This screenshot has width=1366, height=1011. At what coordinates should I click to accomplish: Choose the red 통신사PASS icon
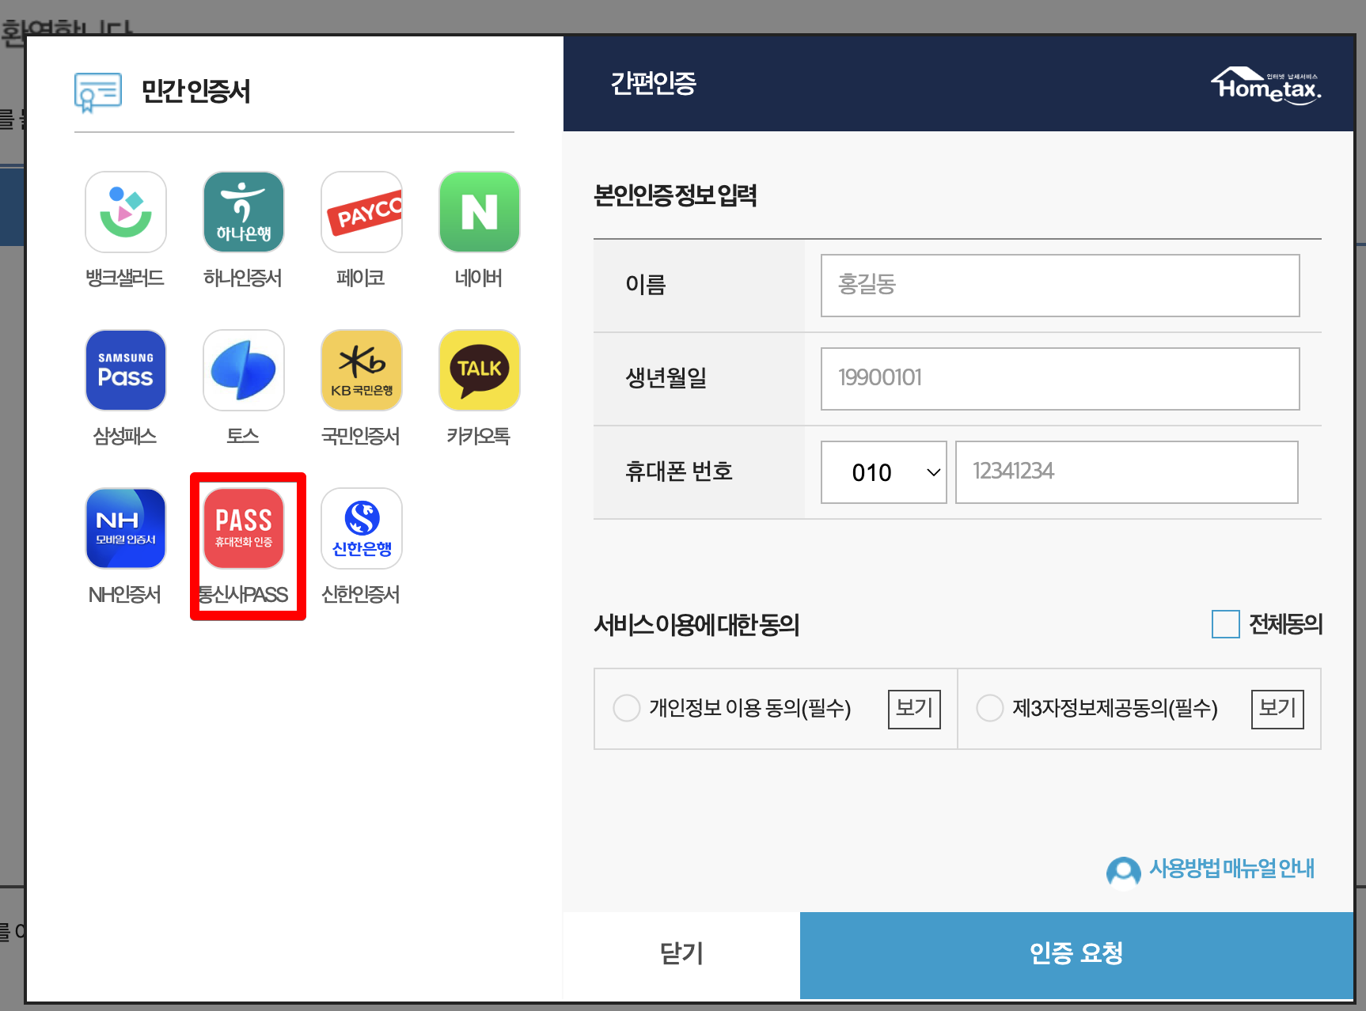244,528
